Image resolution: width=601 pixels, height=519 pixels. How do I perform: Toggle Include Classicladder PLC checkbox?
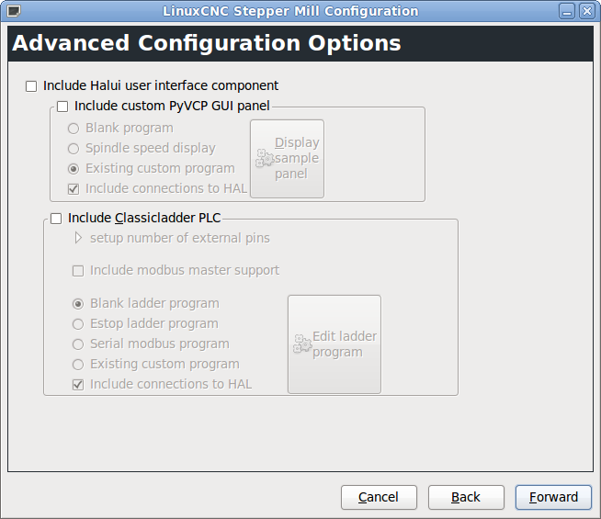point(56,219)
